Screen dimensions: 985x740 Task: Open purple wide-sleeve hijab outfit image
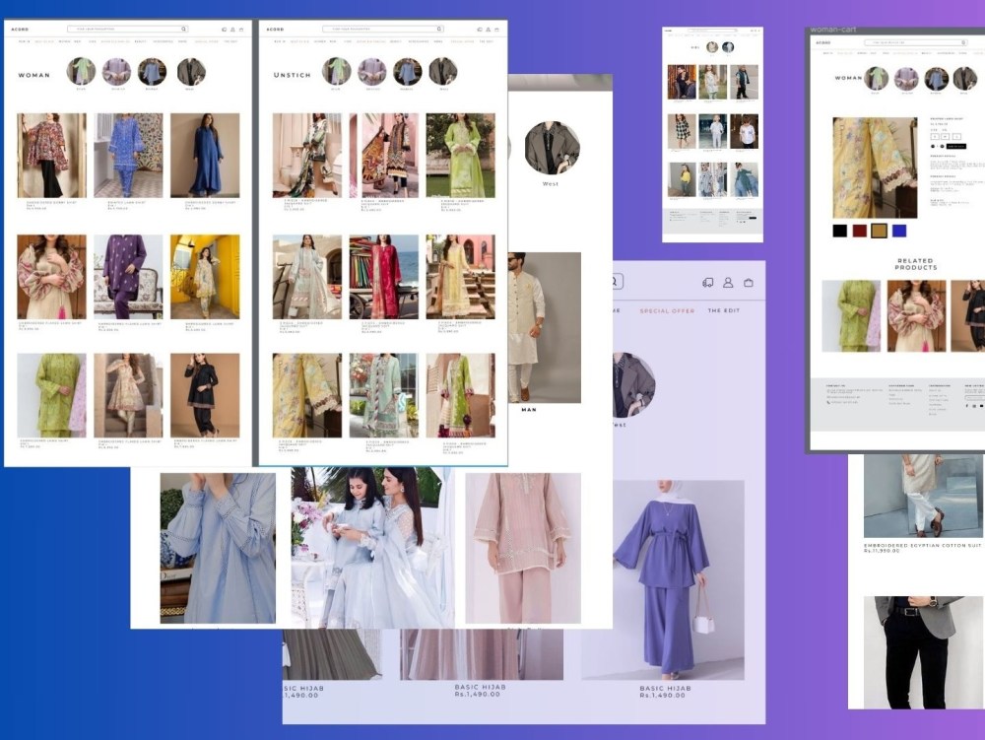pos(663,579)
